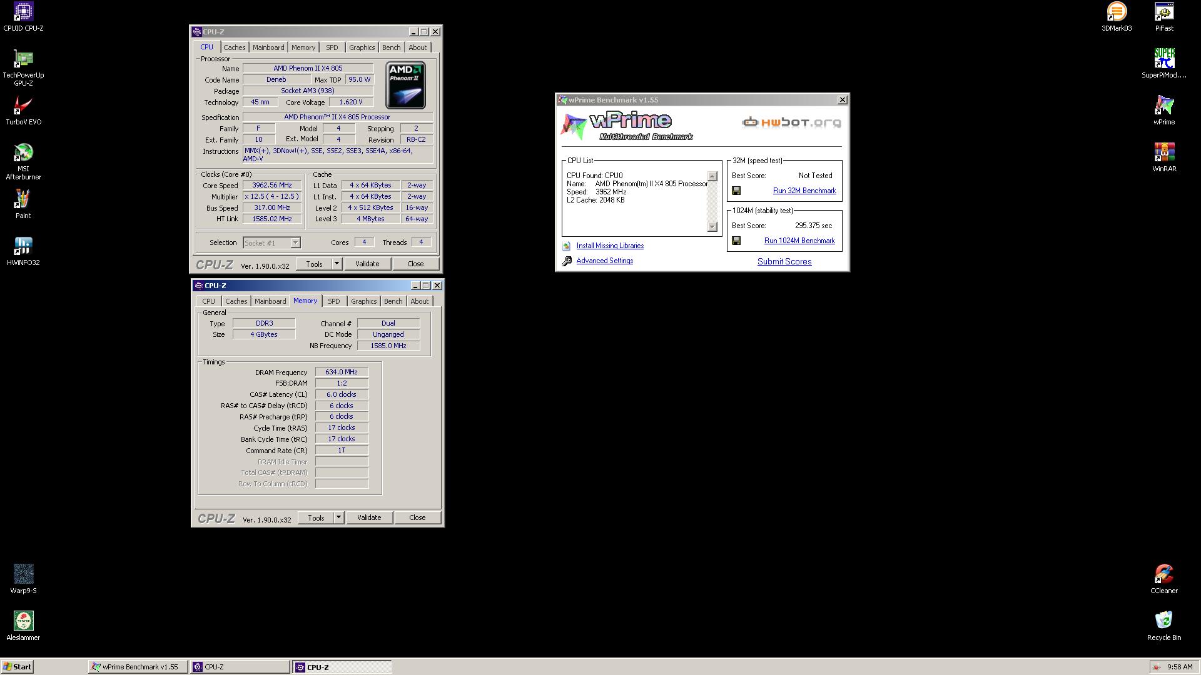Select the CCleaner desktop icon
Viewport: 1201px width, 675px height.
(1164, 579)
